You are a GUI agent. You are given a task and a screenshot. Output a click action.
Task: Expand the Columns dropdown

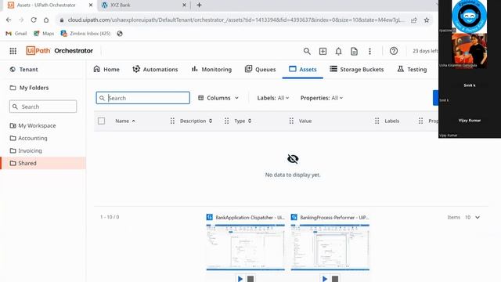[218, 98]
